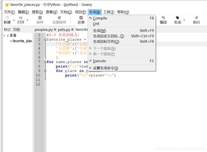Click the Revert (还原) toolbar icon
The image size is (207, 152).
pos(81,18)
